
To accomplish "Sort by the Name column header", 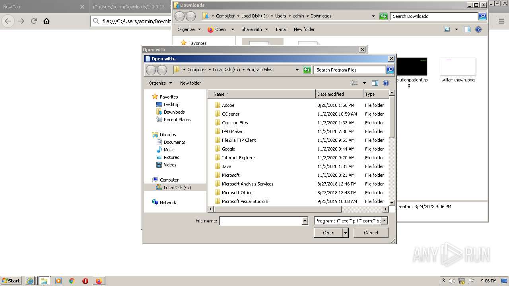I will point(262,94).
